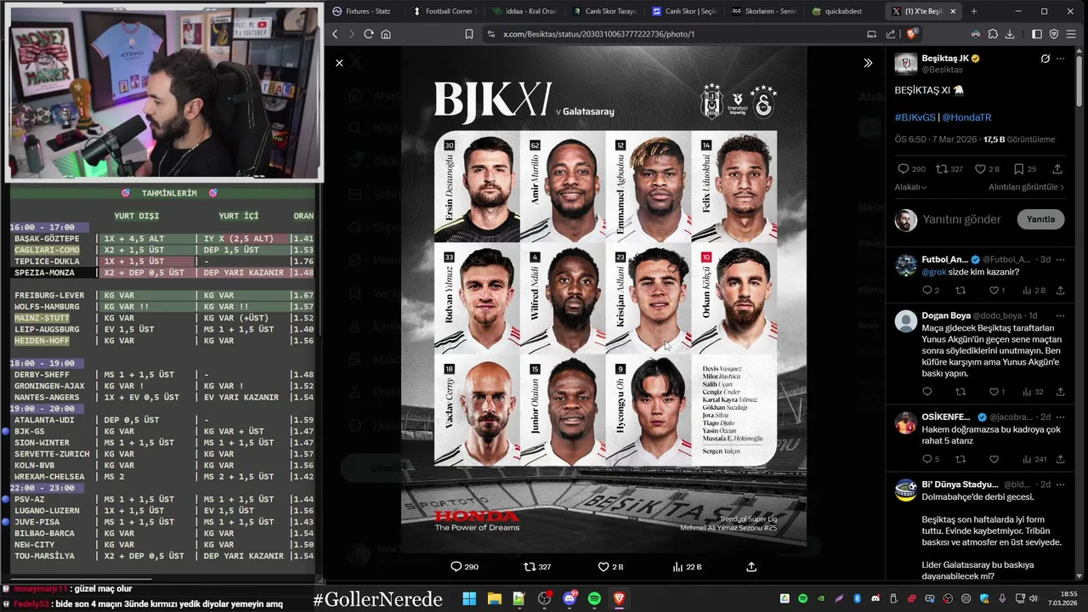This screenshot has width=1088, height=612.
Task: Open a new browser tab with plus button
Action: (974, 11)
